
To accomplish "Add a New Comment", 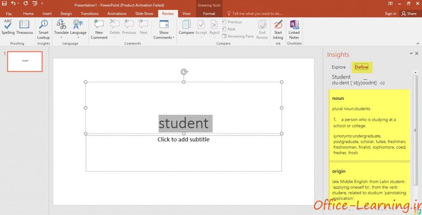I will point(99,30).
